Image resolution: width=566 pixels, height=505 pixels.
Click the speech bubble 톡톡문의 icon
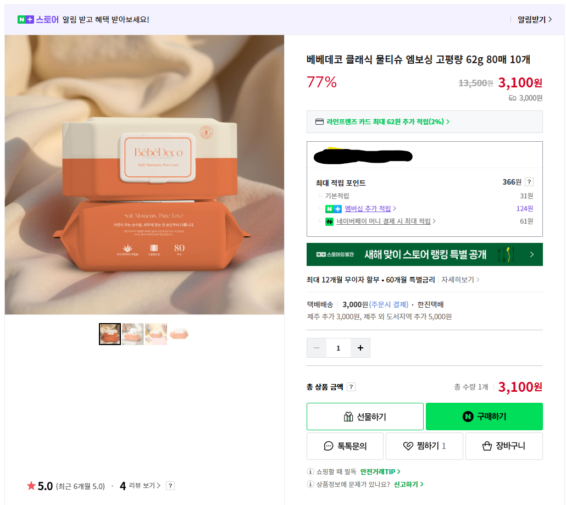(329, 446)
